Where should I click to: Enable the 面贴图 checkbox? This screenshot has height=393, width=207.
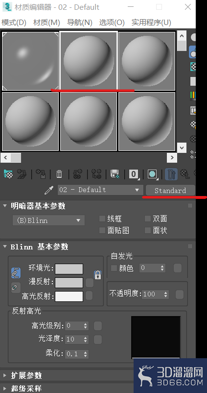click(x=102, y=230)
